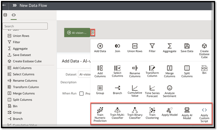
Task: Choose Branch in the popup
Action: pos(117,90)
